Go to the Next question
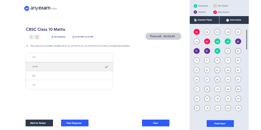This screenshot has width=261, height=130. [156, 123]
